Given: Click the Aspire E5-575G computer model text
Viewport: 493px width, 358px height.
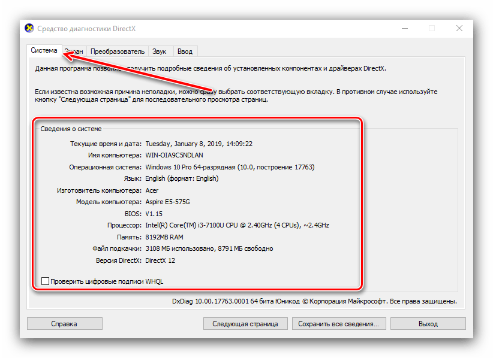Looking at the screenshot, I should 172,202.
